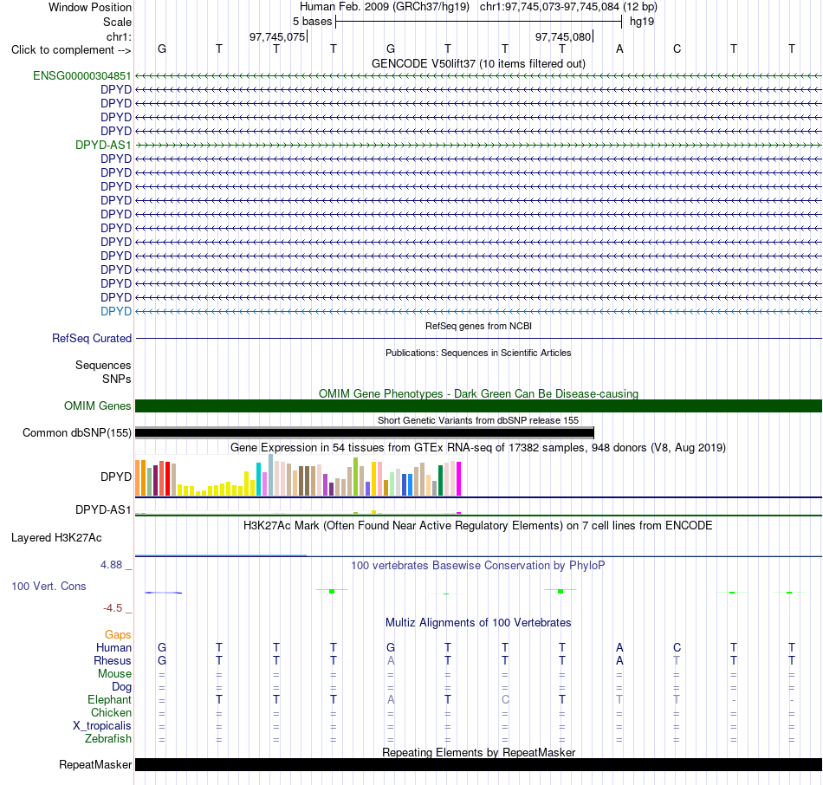Screen dimensions: 823x785
Task: Select the light blue DPYD transcript label
Action: 116,311
